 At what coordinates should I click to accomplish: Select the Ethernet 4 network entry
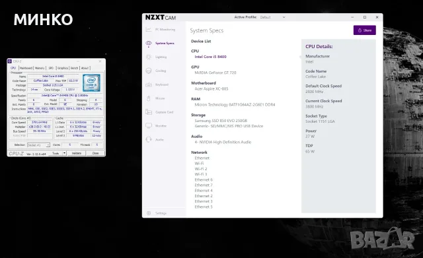tap(204, 191)
